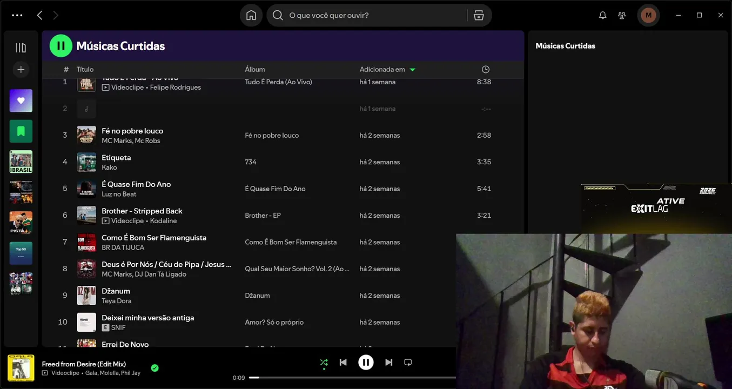Open the artist link 'Kako'
This screenshot has height=389, width=732.
pyautogui.click(x=109, y=167)
